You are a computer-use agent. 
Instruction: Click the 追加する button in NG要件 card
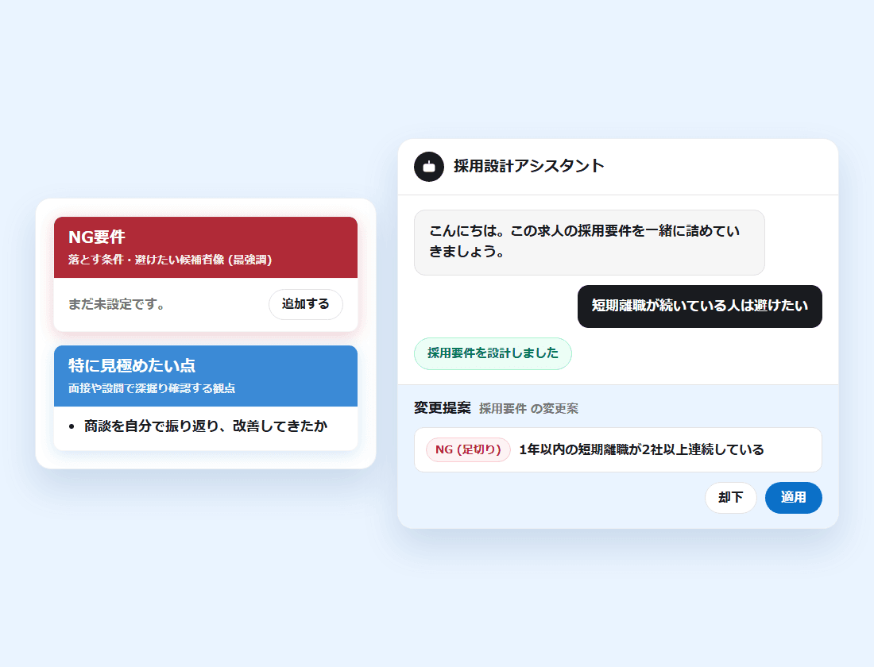coord(305,304)
